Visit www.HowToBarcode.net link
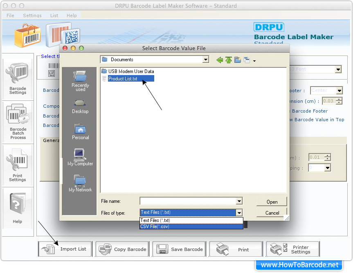 click(x=299, y=265)
